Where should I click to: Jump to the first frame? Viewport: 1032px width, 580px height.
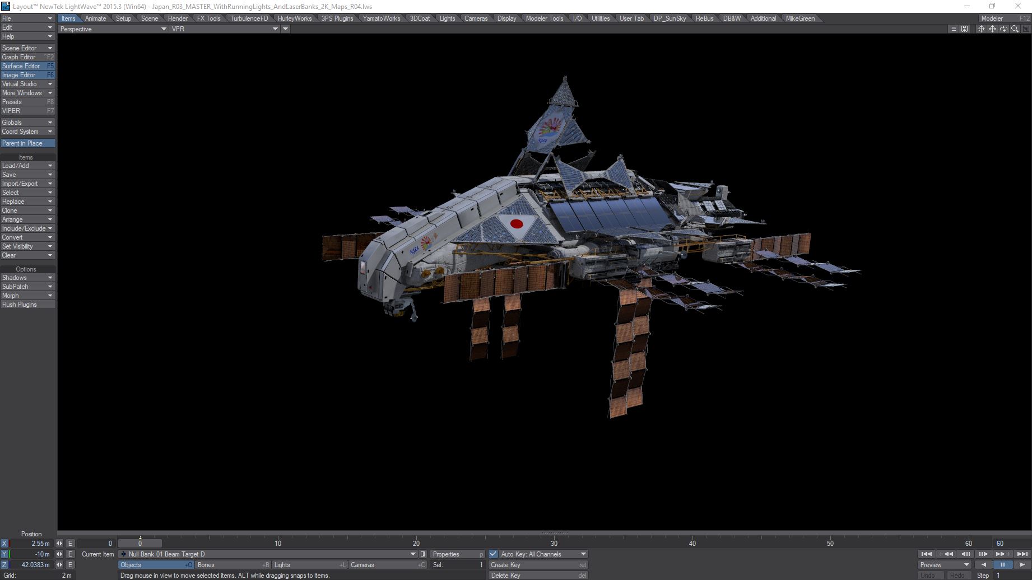coord(927,554)
